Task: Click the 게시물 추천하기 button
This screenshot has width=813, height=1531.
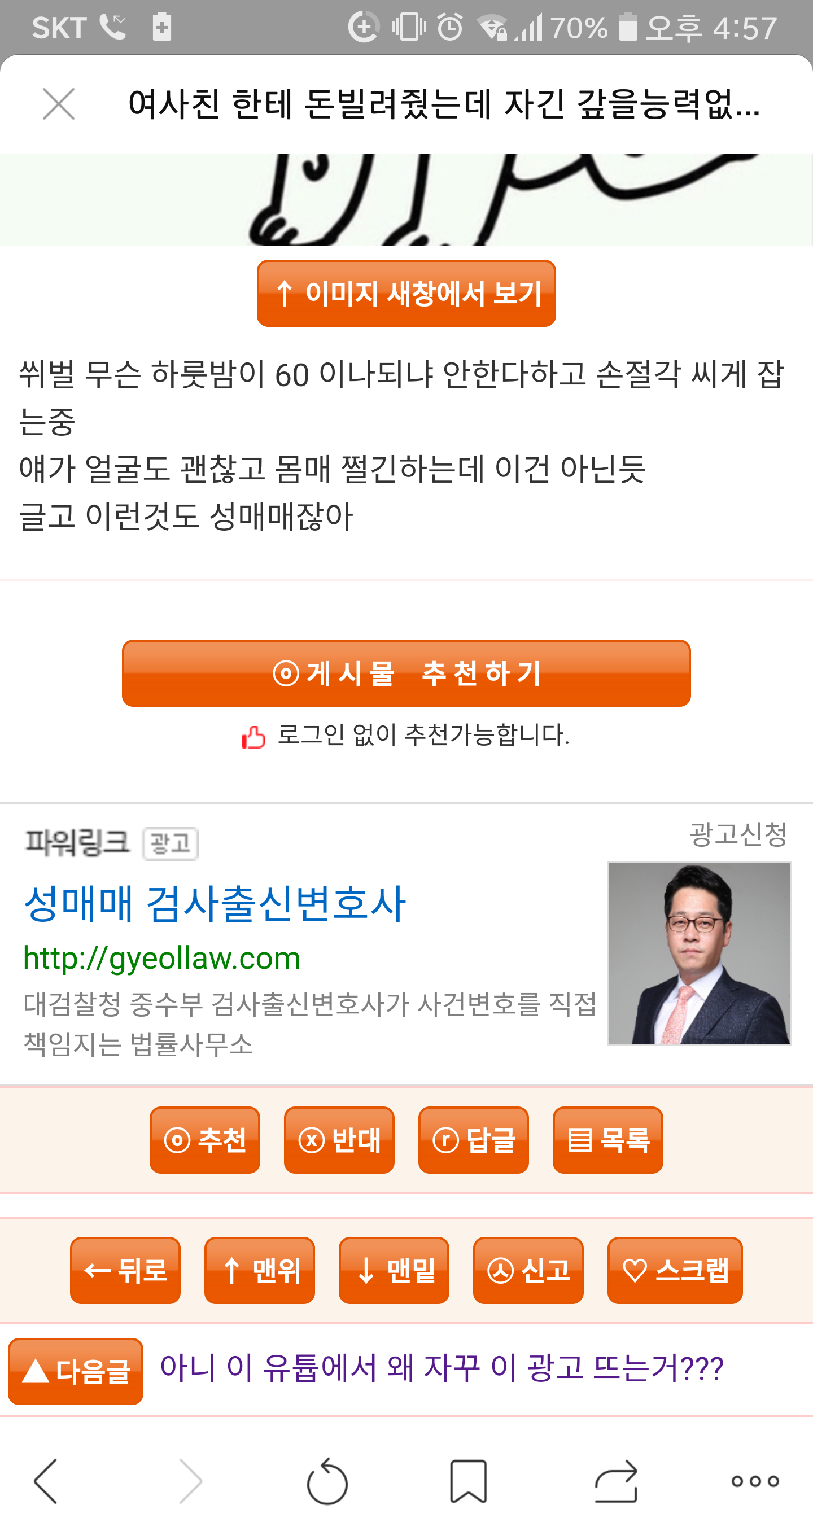Action: [x=406, y=673]
